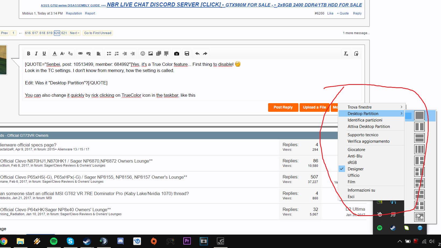
Task: Choose the three-column partition layout icon
Action: coord(419,149)
